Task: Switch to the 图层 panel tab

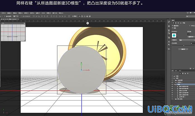Action: coord(176,71)
